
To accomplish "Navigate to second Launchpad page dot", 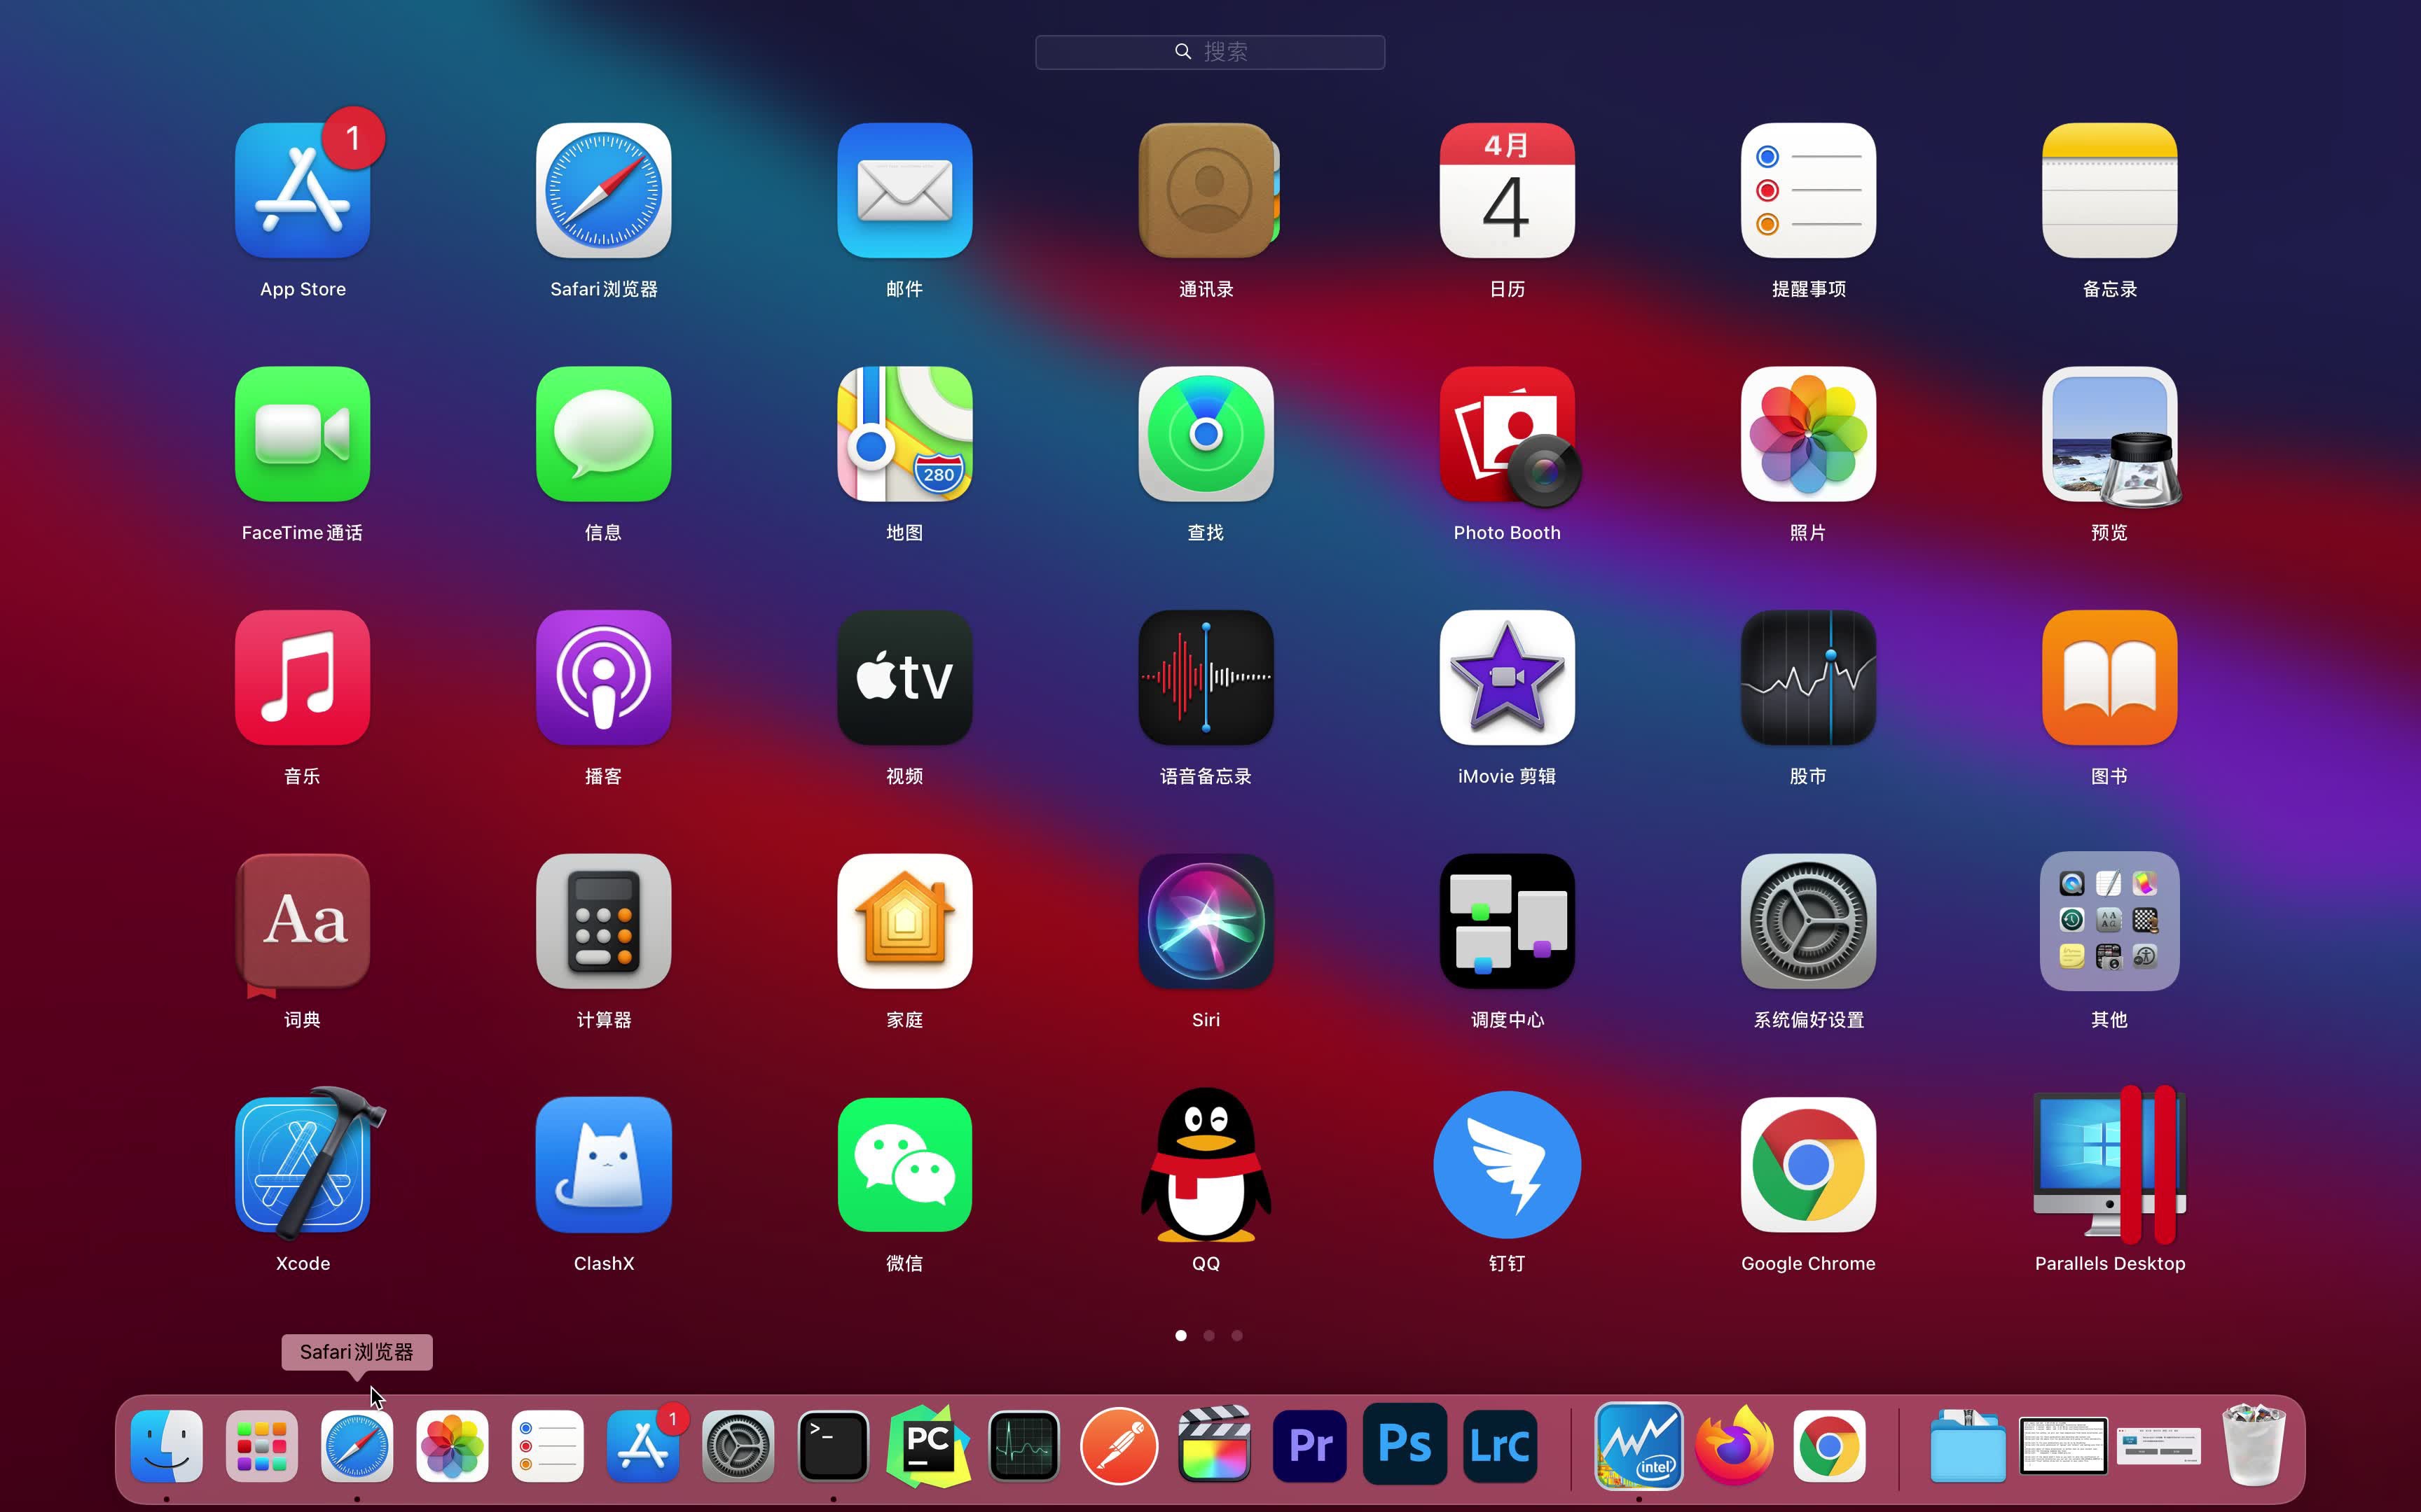I will (x=1210, y=1334).
